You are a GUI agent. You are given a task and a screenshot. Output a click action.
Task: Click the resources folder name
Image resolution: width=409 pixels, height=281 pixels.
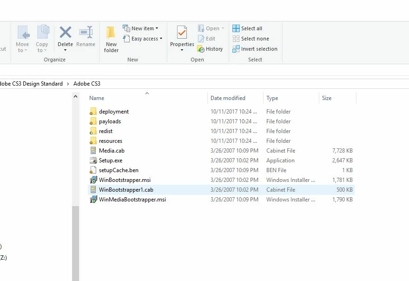click(110, 141)
